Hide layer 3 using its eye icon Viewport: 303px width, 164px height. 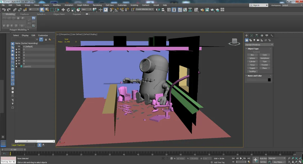pos(19,55)
